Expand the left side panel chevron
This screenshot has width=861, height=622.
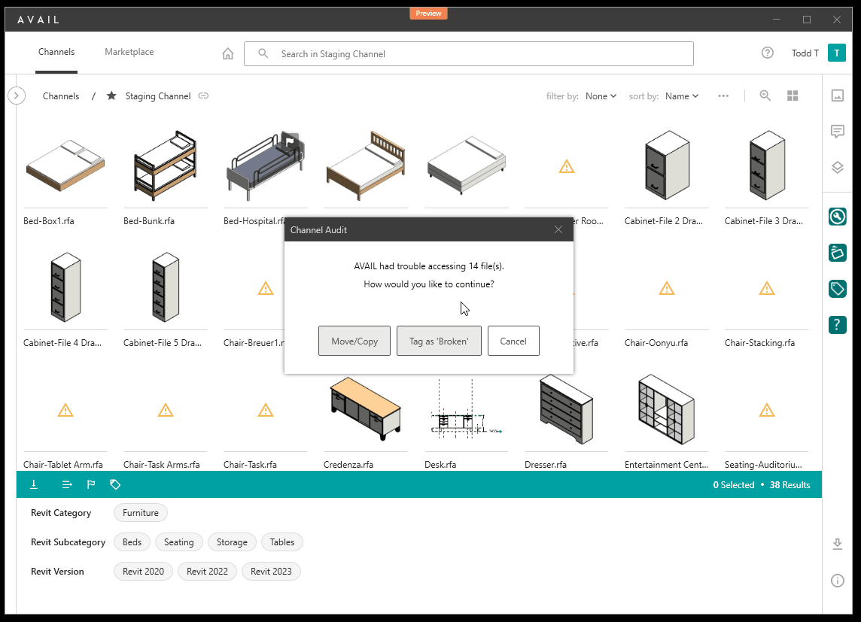click(x=17, y=96)
